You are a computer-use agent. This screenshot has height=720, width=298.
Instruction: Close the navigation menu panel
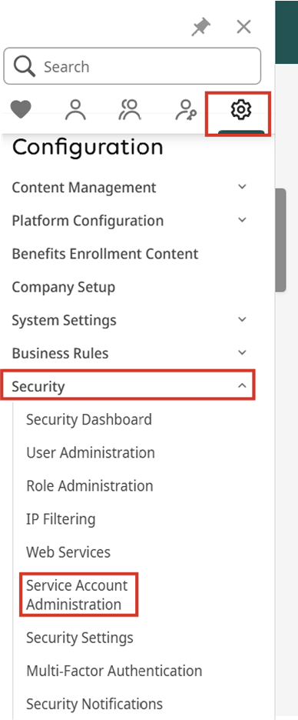click(x=243, y=27)
